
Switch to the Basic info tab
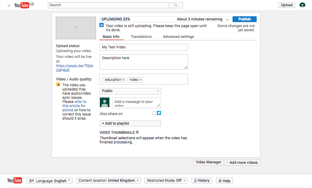tap(111, 37)
